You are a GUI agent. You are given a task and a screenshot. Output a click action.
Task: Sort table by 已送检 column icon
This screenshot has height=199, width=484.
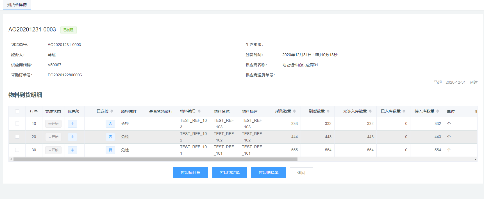[x=112, y=111]
